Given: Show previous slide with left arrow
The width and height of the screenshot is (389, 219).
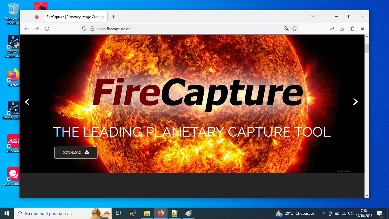Looking at the screenshot, I should pos(27,102).
